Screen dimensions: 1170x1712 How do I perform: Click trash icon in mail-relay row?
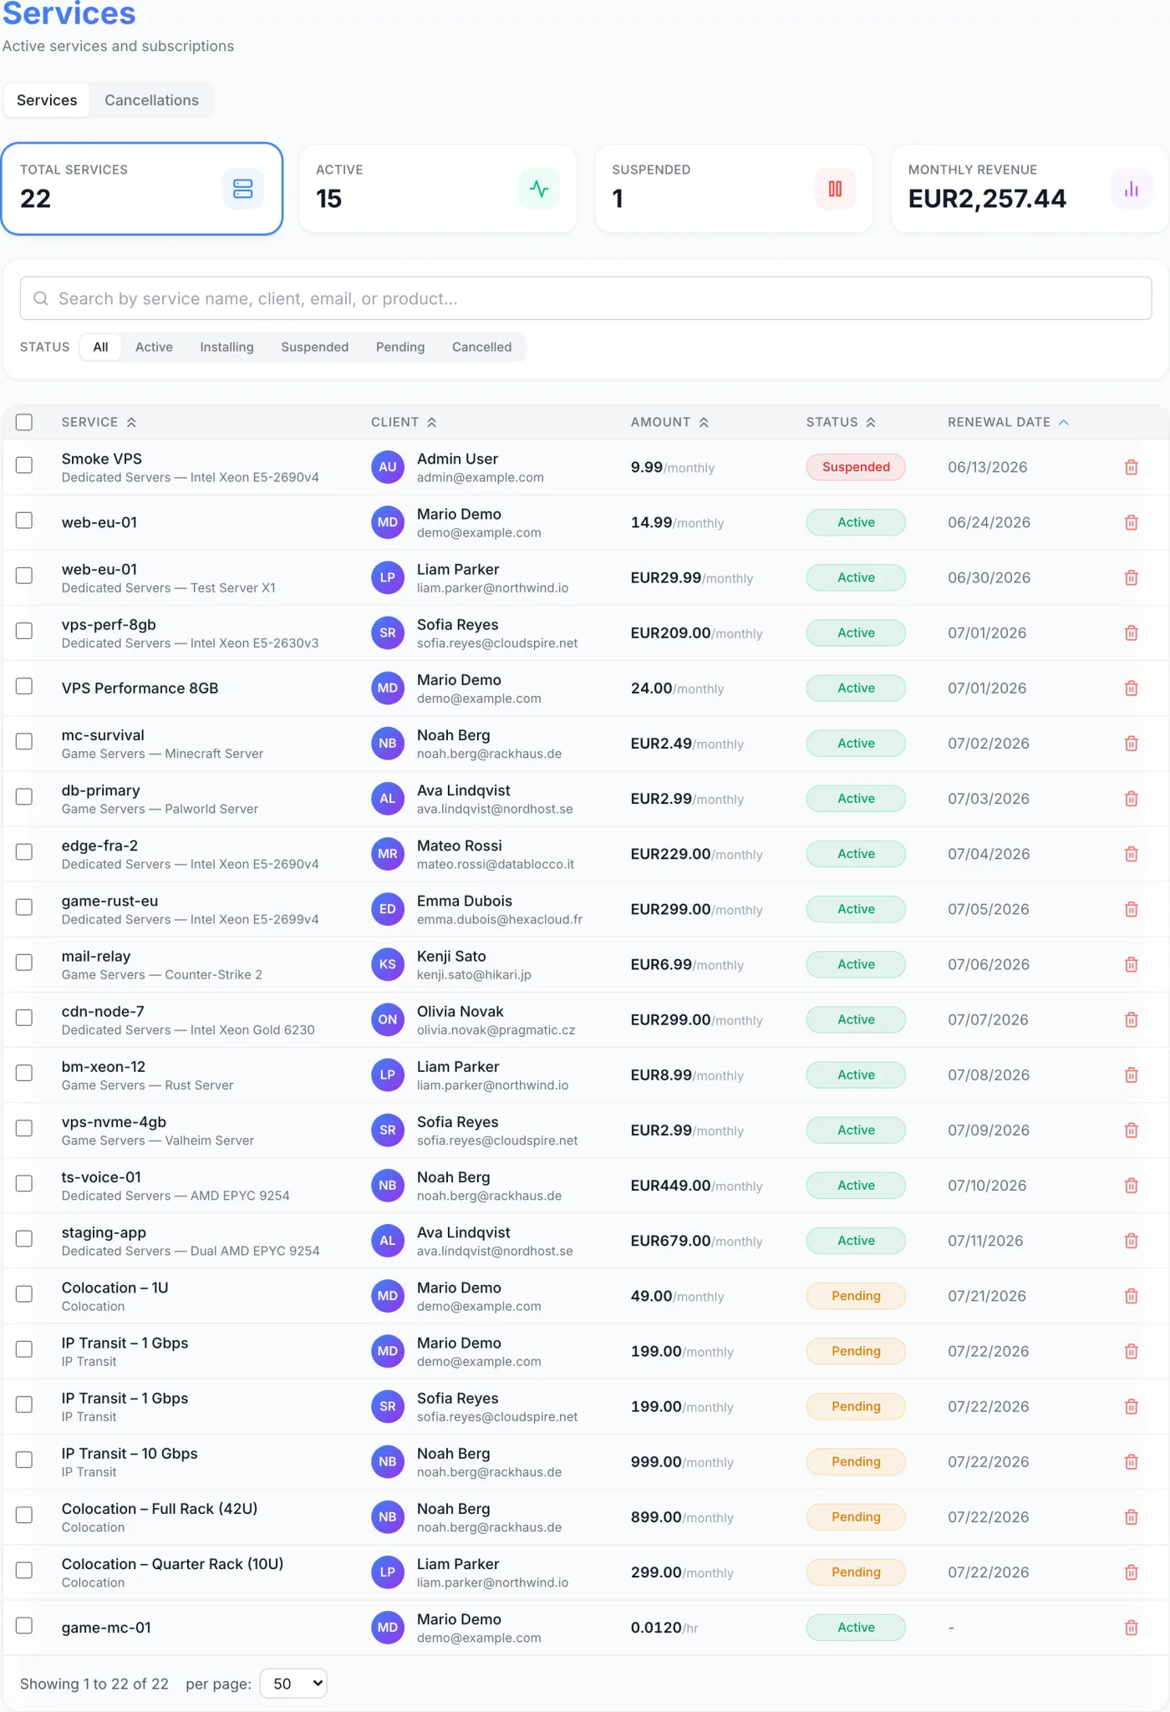tap(1131, 964)
